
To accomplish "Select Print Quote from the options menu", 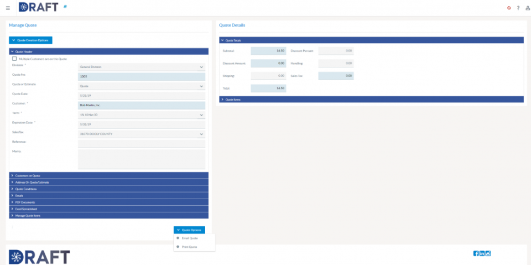I will 194,247.
